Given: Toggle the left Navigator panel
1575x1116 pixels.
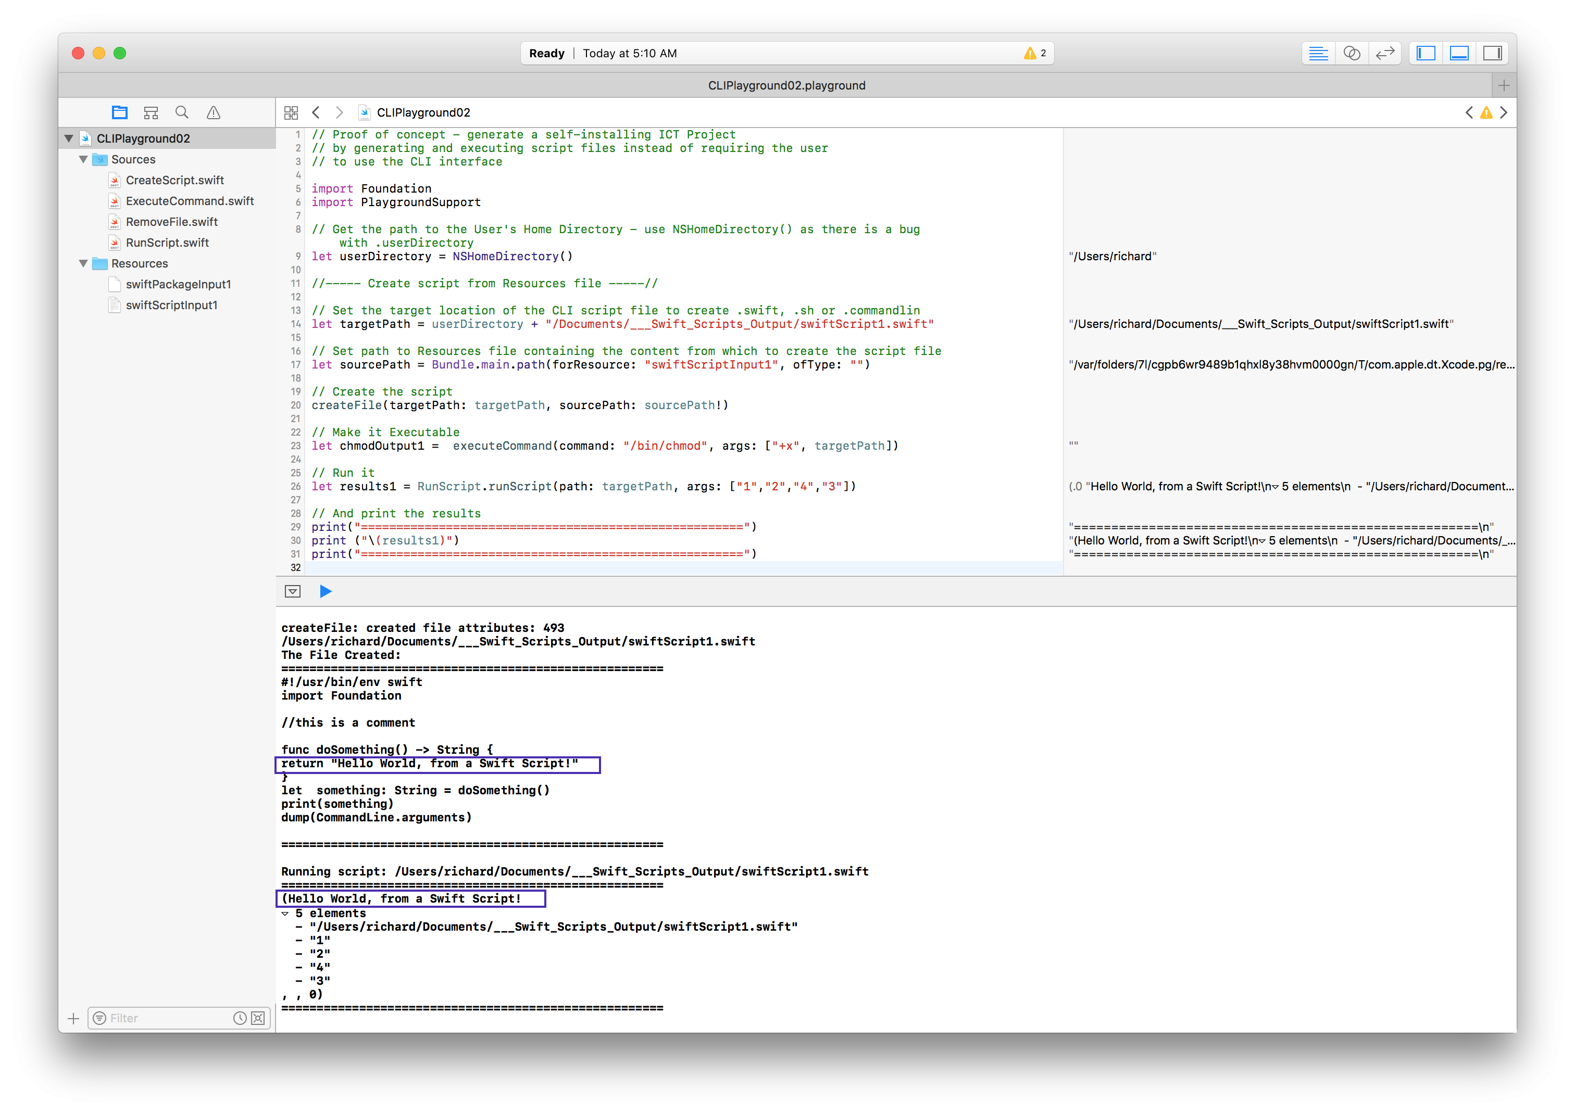Looking at the screenshot, I should pyautogui.click(x=1426, y=54).
